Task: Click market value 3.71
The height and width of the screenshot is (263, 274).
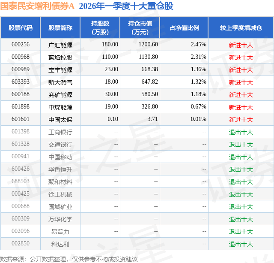Action: coord(152,119)
